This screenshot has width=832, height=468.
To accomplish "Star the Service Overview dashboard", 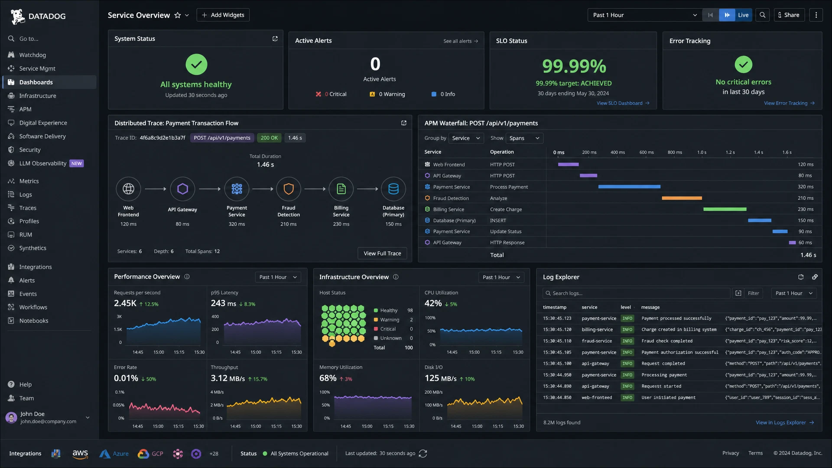I will [x=177, y=15].
